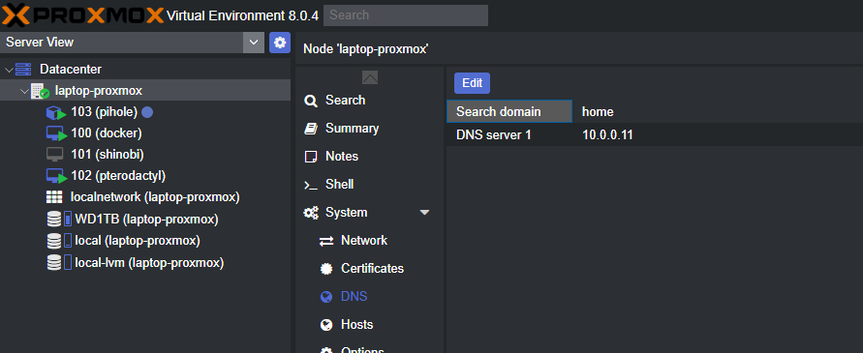Click the Edit button
Image resolution: width=863 pixels, height=353 pixels.
click(x=472, y=83)
